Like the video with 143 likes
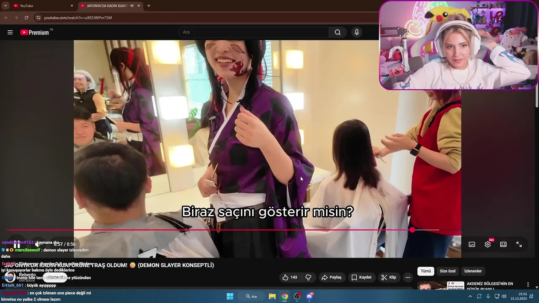 pyautogui.click(x=290, y=277)
